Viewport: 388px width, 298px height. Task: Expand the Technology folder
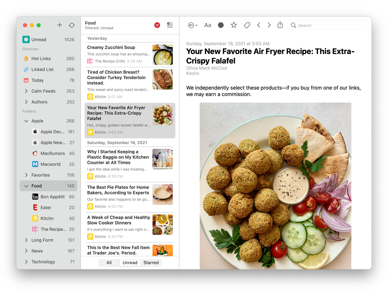point(26,262)
